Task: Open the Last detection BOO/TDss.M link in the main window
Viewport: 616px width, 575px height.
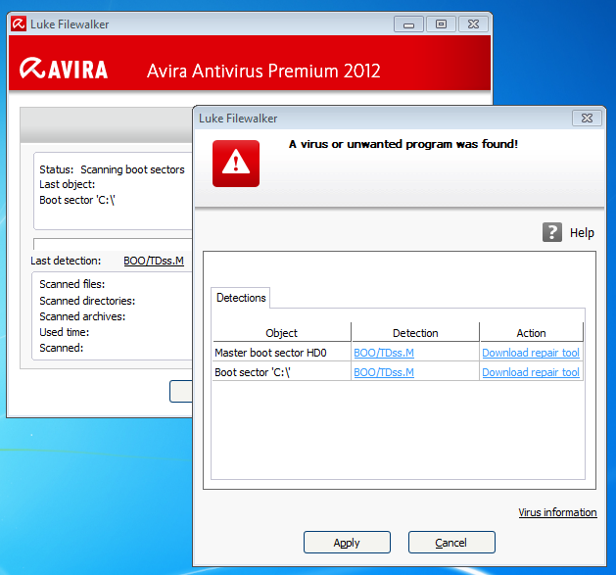Action: pos(154,261)
